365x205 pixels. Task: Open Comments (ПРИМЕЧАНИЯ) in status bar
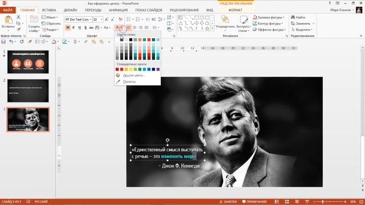(254, 202)
